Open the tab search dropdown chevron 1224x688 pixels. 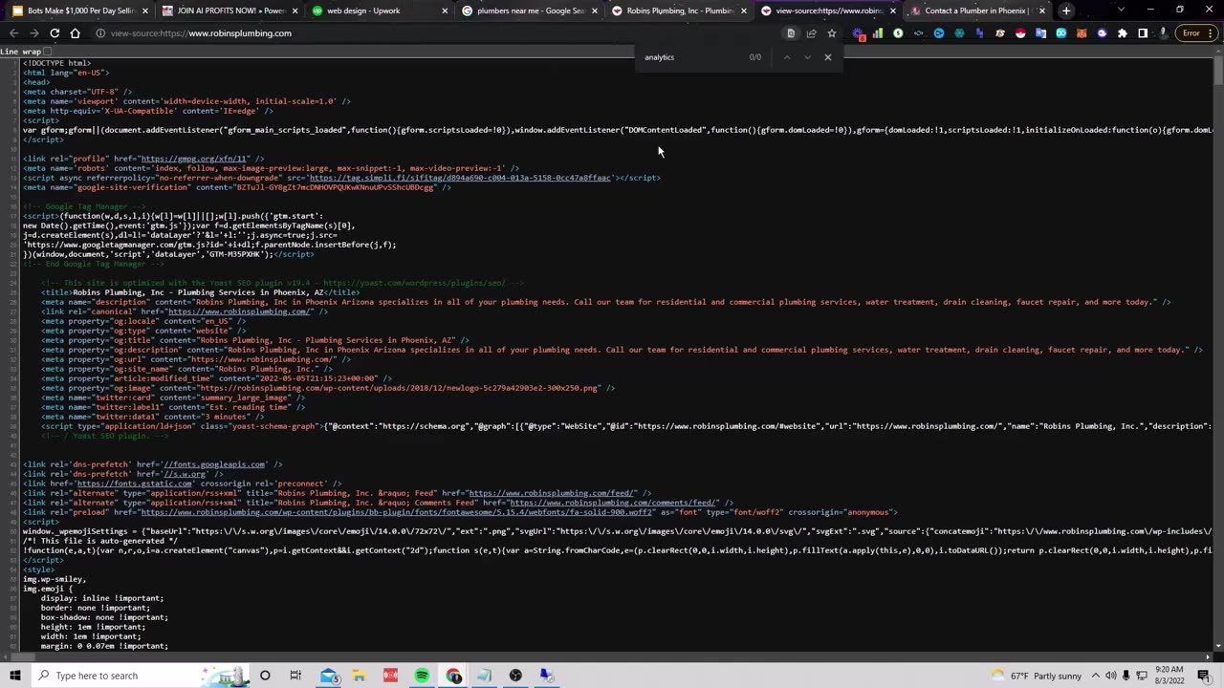(x=1121, y=10)
